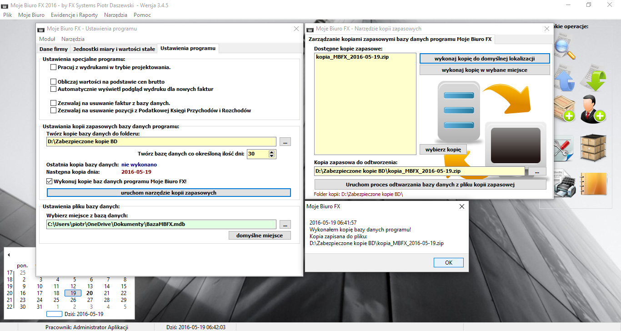Click 'wybierz kopię' button

point(443,150)
